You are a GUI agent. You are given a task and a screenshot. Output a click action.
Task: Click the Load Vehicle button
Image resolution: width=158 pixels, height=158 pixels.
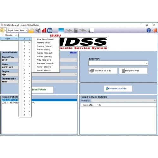point(42,90)
